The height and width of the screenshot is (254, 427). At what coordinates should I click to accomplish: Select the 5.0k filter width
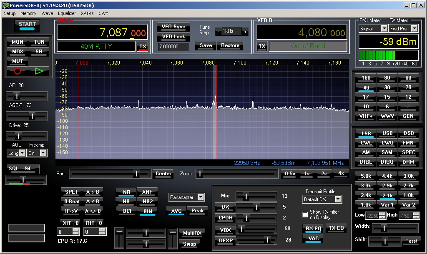coord(366,176)
